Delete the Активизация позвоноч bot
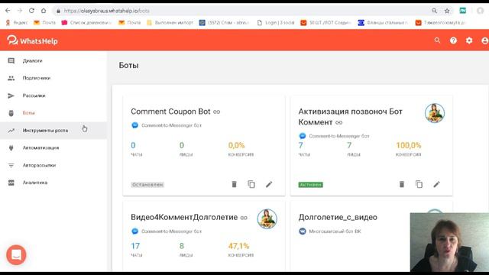 [x=402, y=184]
